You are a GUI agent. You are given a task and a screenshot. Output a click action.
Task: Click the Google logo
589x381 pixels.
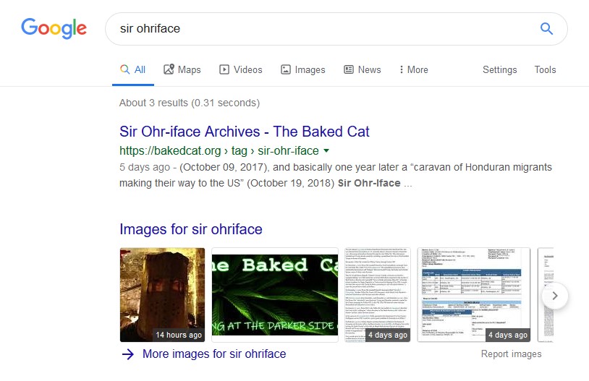pos(54,28)
